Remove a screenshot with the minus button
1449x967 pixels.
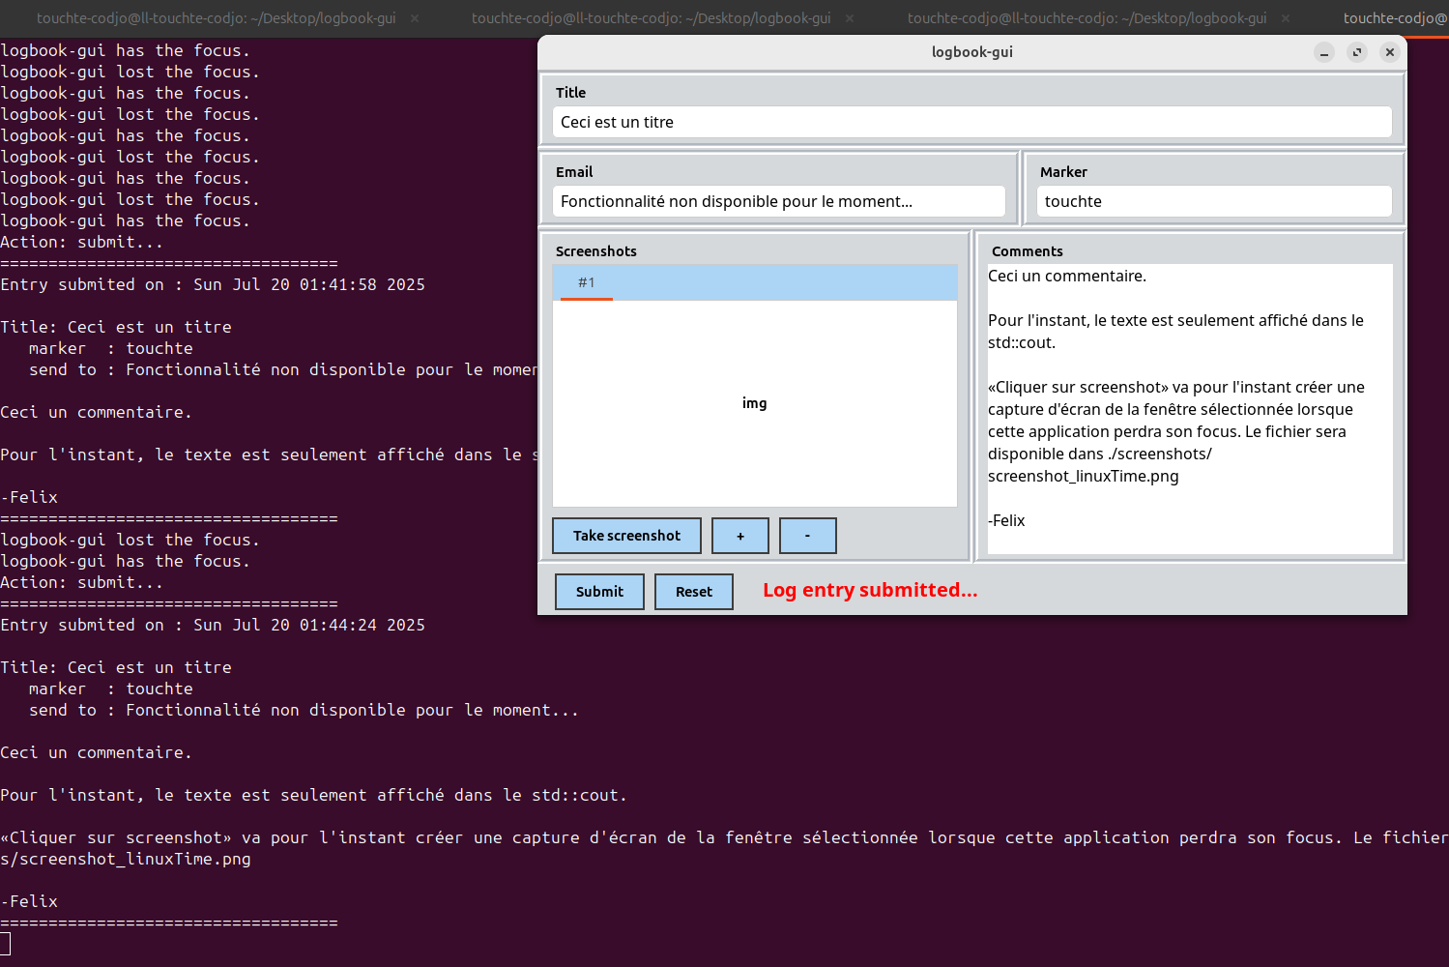[x=807, y=536]
